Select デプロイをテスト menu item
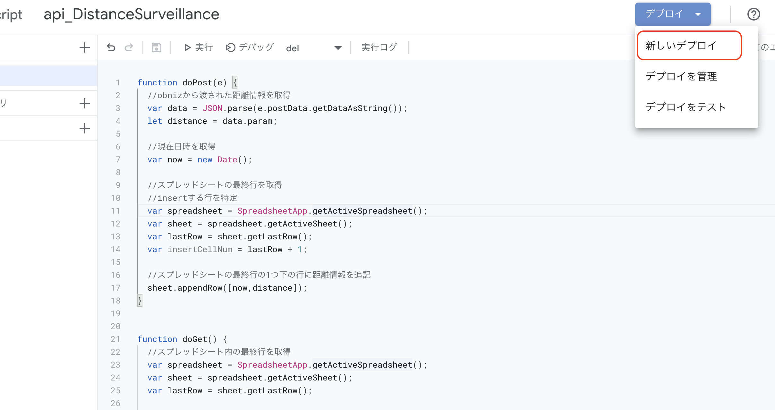Screen dimensions: 775x410 point(696,107)
